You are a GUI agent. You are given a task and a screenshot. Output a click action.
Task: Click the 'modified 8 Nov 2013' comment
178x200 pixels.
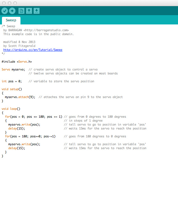tap(19, 42)
